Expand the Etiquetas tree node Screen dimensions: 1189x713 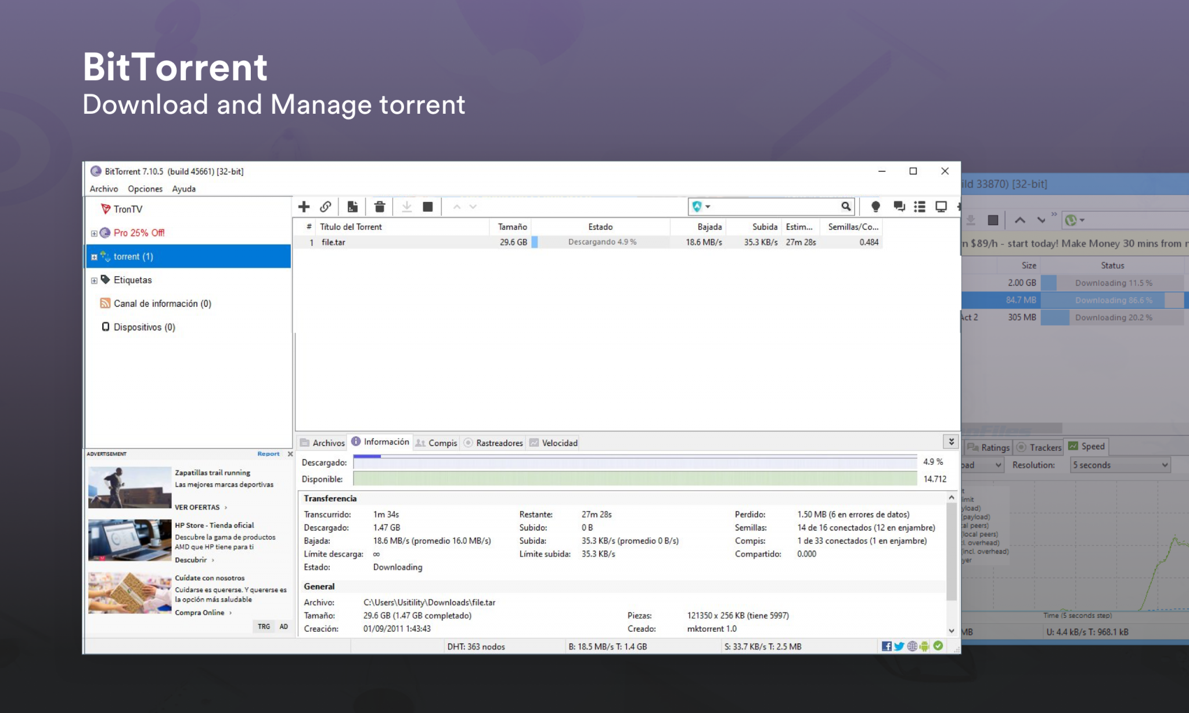pyautogui.click(x=94, y=281)
